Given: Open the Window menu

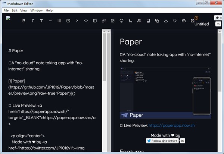Looking at the screenshot, I should 36,10.
